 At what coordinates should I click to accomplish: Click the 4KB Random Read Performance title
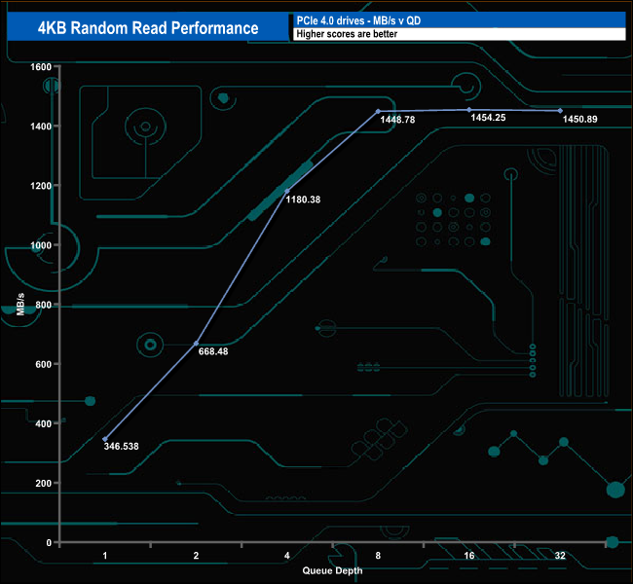pyautogui.click(x=148, y=27)
